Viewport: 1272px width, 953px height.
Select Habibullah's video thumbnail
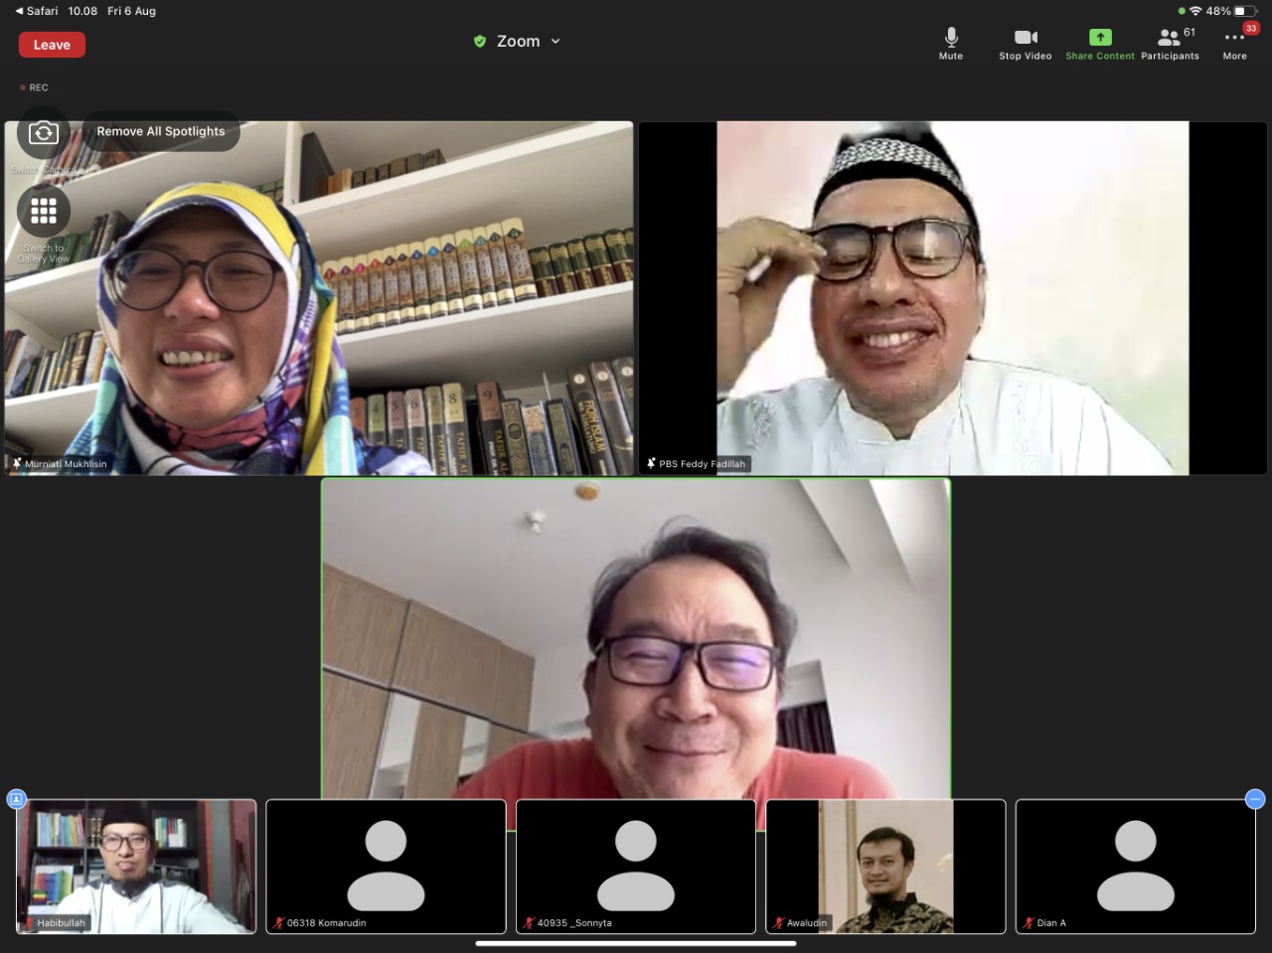coord(136,867)
